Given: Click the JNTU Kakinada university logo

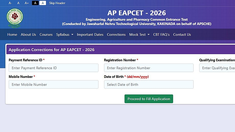Looking at the screenshot, I should click(x=15, y=18).
